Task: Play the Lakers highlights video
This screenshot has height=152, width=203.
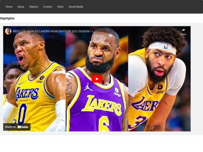Action: (x=97, y=79)
